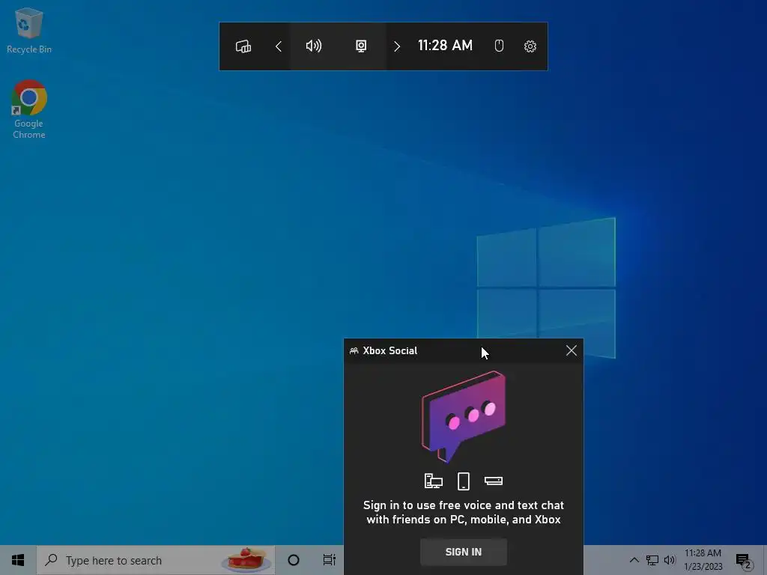Show previous Game Bar widgets with left chevron
Screen dimensions: 767x575
279,46
